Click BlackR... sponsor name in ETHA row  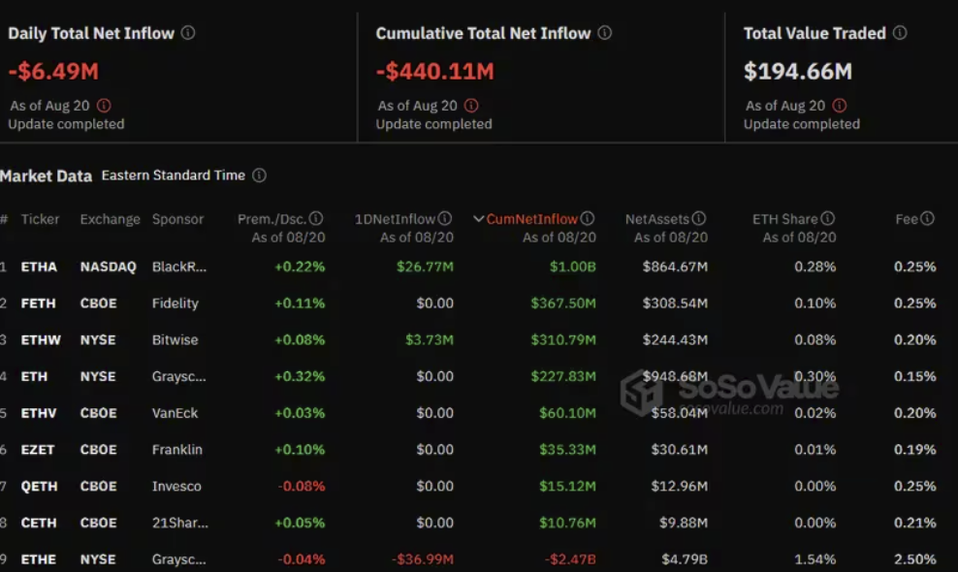179,267
